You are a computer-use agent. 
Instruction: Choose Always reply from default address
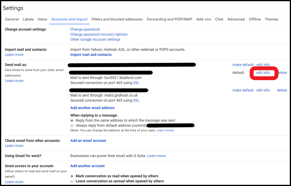[x=72, y=125]
